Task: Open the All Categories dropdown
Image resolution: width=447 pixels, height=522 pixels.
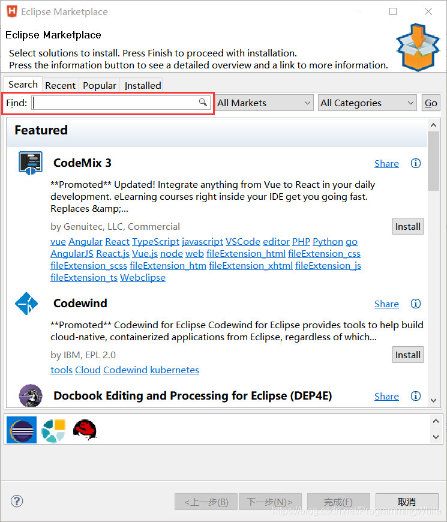Action: [x=367, y=103]
